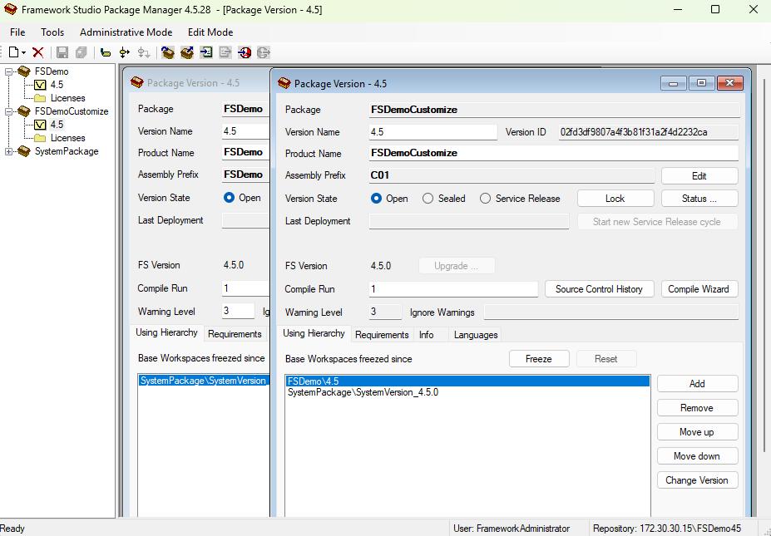
Task: Click the application icon in main title bar
Action: (10, 9)
